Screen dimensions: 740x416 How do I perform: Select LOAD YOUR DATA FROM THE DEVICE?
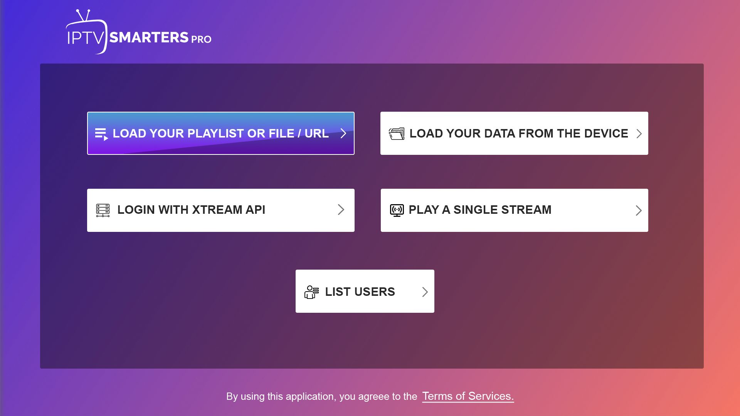coord(515,133)
